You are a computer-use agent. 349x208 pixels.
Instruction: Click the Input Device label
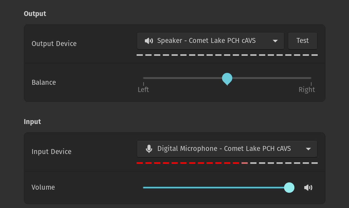pos(51,152)
